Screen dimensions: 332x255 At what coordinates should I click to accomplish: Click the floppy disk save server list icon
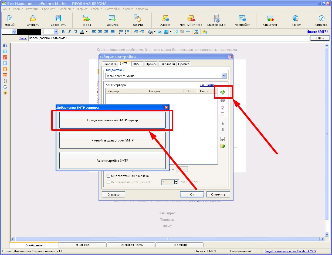pos(223,139)
